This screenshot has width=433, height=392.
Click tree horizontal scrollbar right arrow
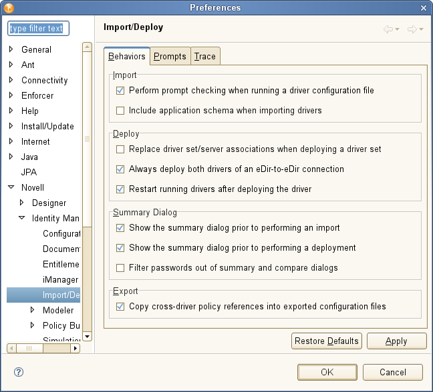tap(76, 348)
